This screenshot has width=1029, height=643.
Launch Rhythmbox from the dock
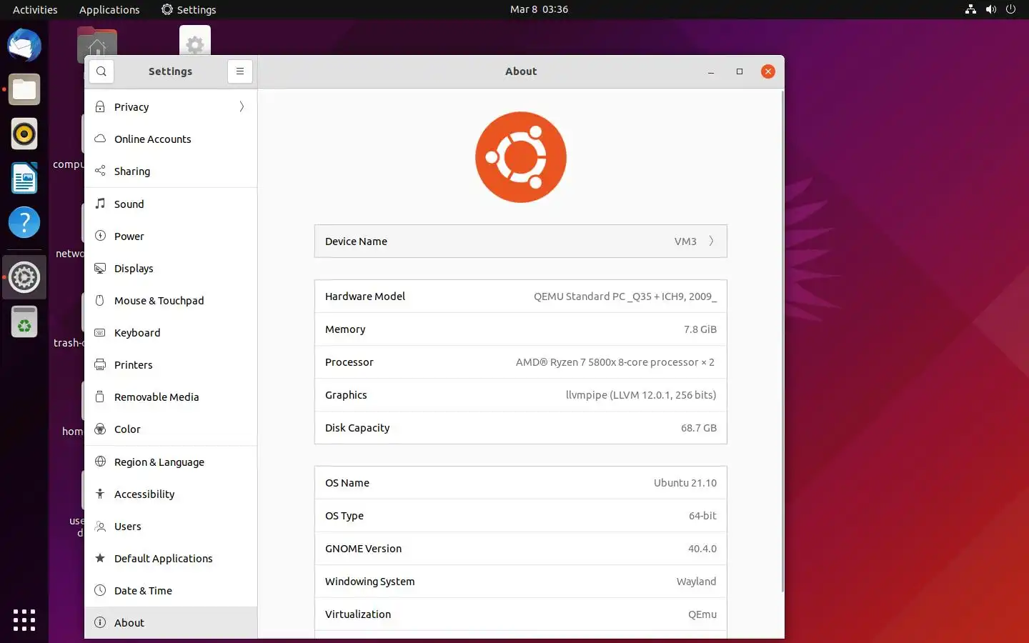24,134
